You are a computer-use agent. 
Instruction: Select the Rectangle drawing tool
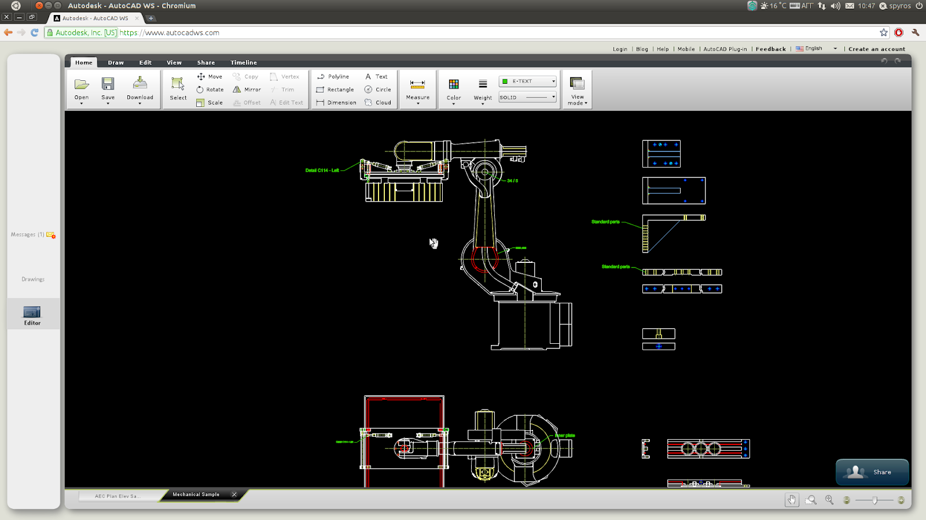tap(335, 90)
